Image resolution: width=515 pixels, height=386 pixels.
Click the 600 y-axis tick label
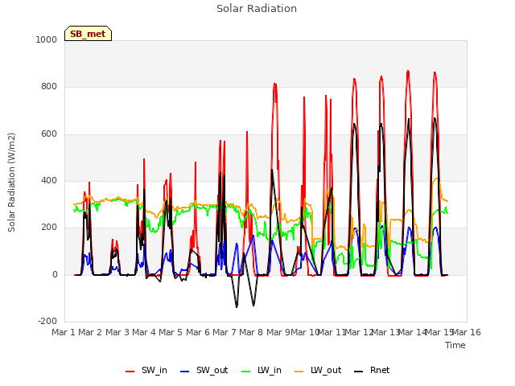click(x=49, y=134)
